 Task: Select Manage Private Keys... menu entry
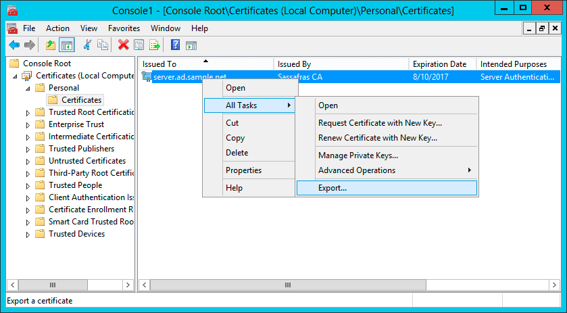pyautogui.click(x=358, y=155)
